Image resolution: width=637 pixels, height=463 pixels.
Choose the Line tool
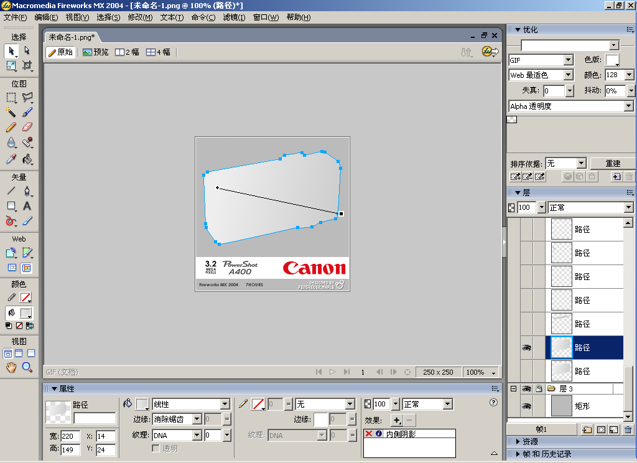[11, 190]
